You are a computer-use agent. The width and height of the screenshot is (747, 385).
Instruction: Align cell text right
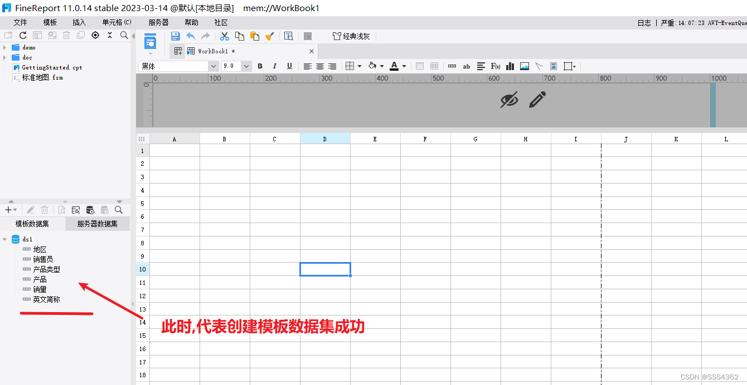[x=332, y=66]
